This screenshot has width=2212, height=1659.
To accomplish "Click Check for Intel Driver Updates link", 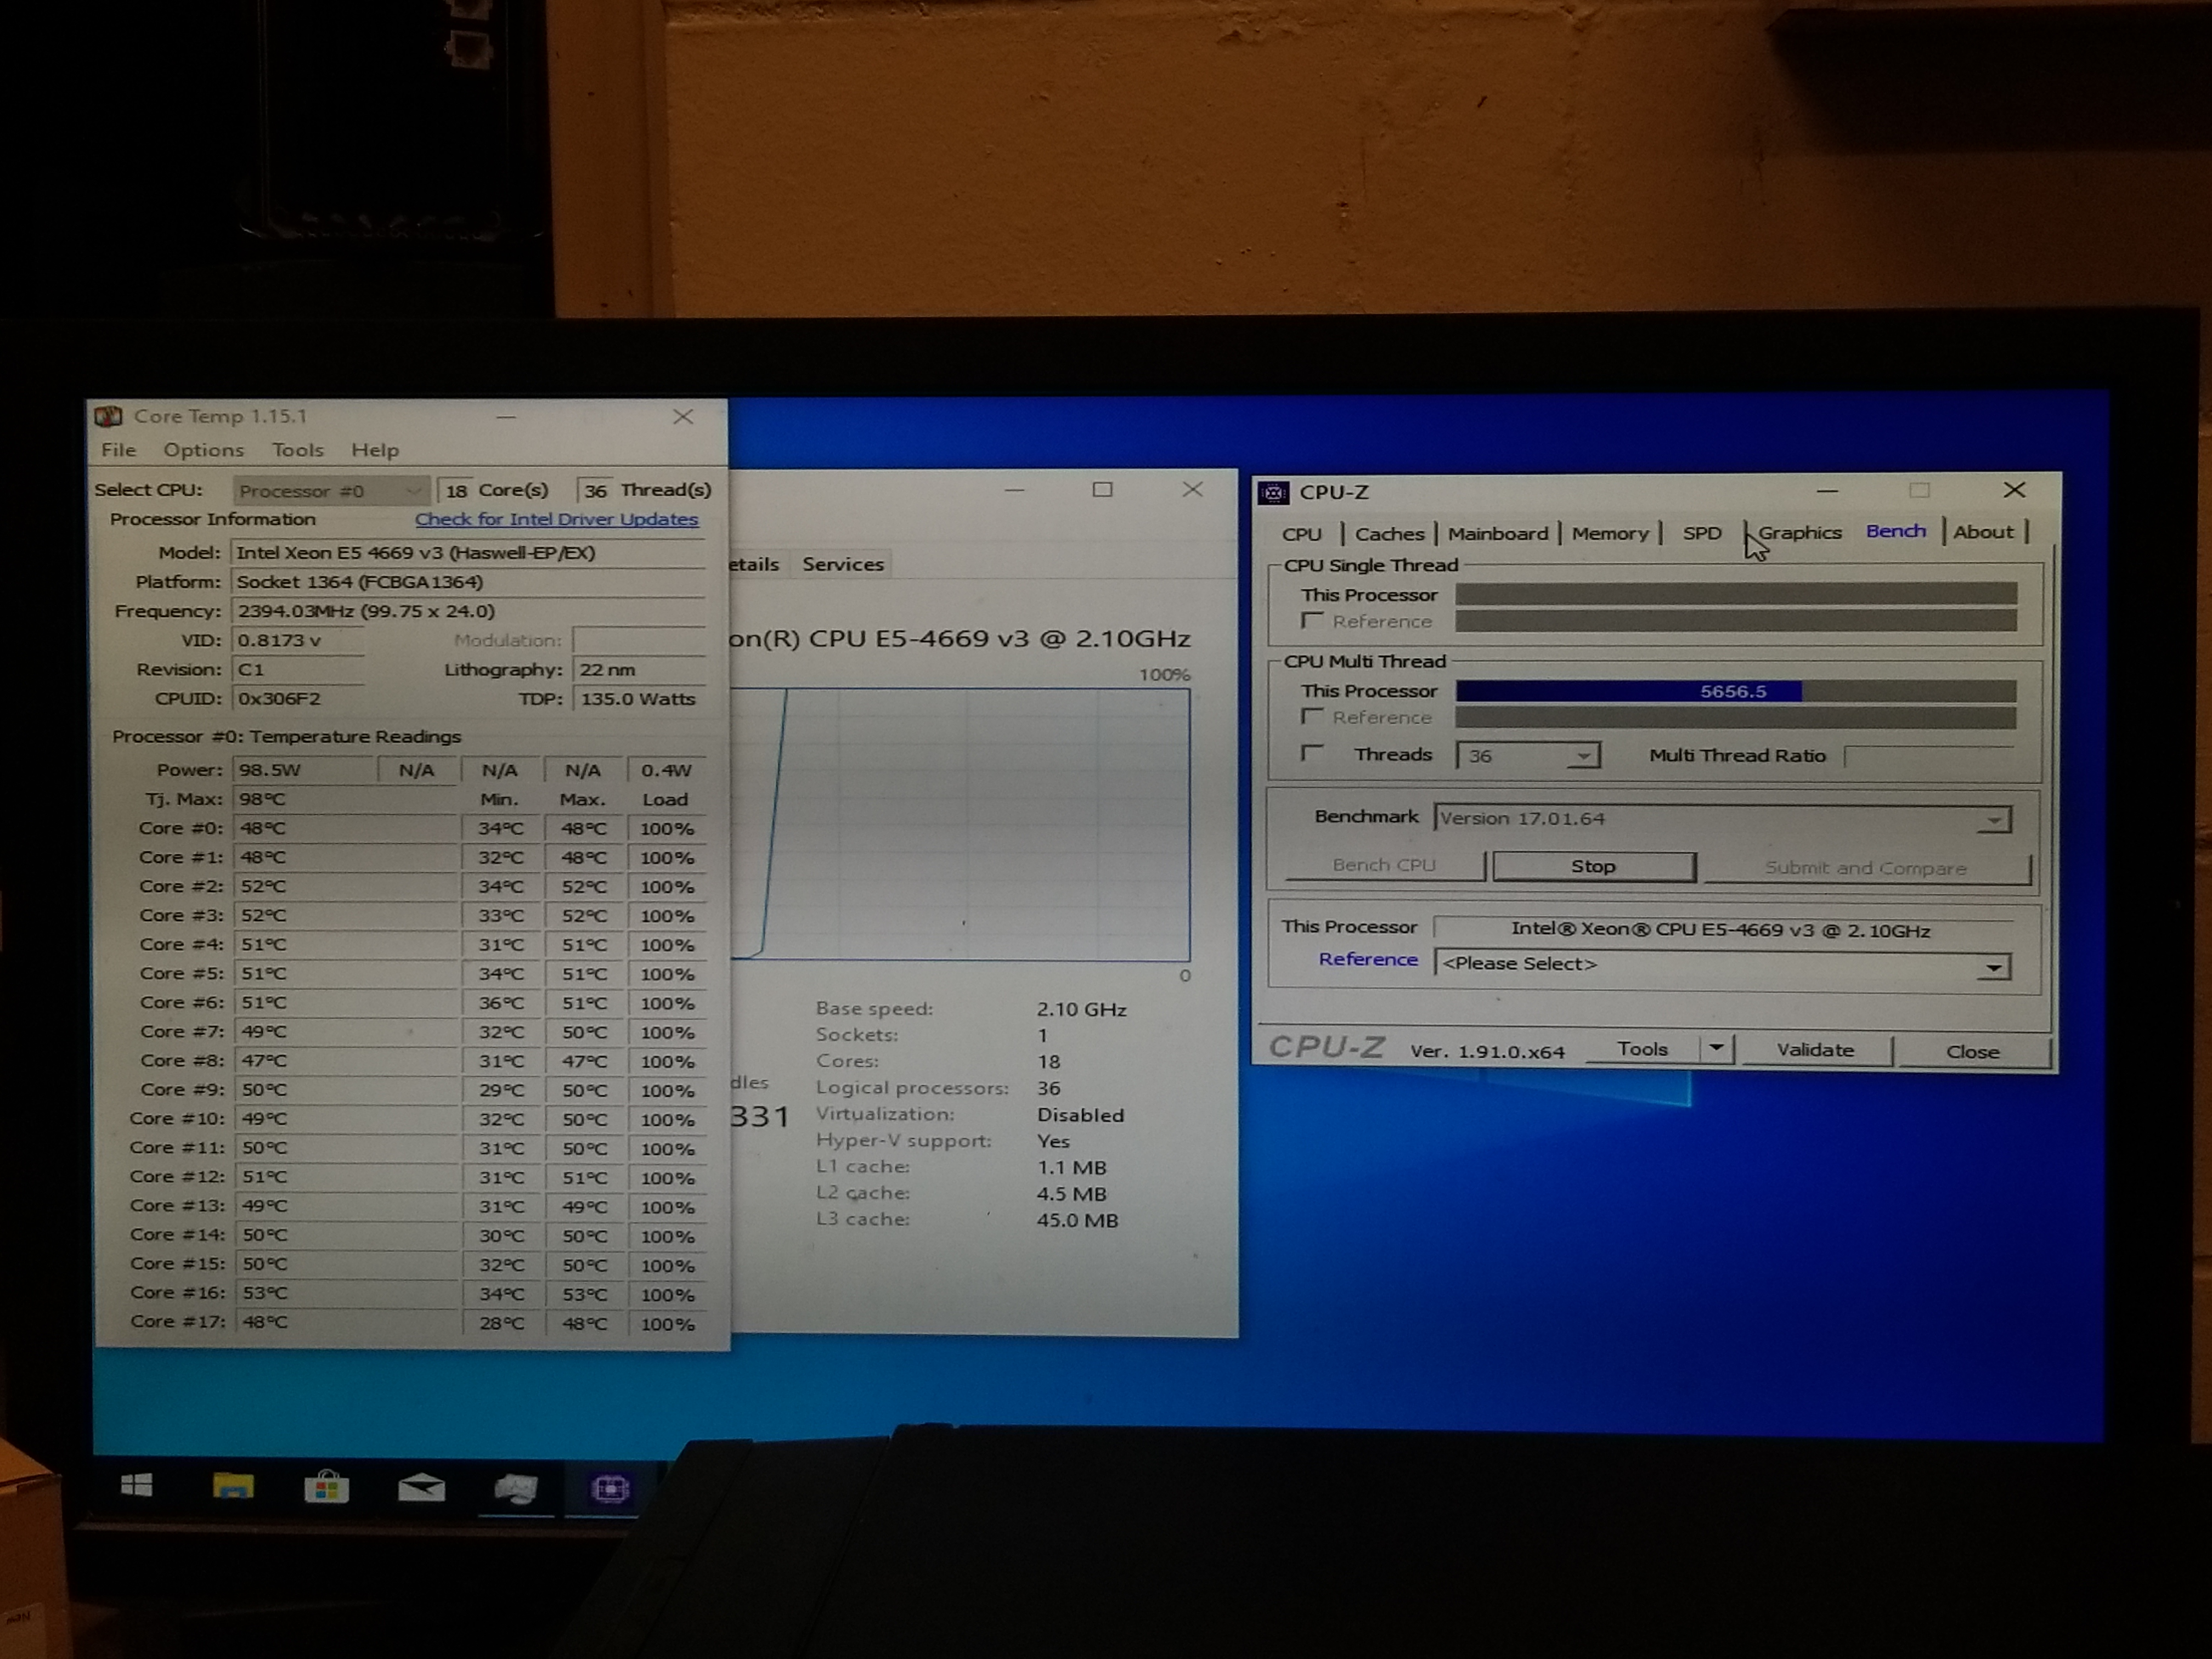I will tap(556, 519).
